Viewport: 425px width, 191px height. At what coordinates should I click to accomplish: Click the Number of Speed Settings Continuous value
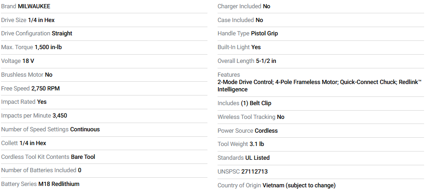pos(85,129)
